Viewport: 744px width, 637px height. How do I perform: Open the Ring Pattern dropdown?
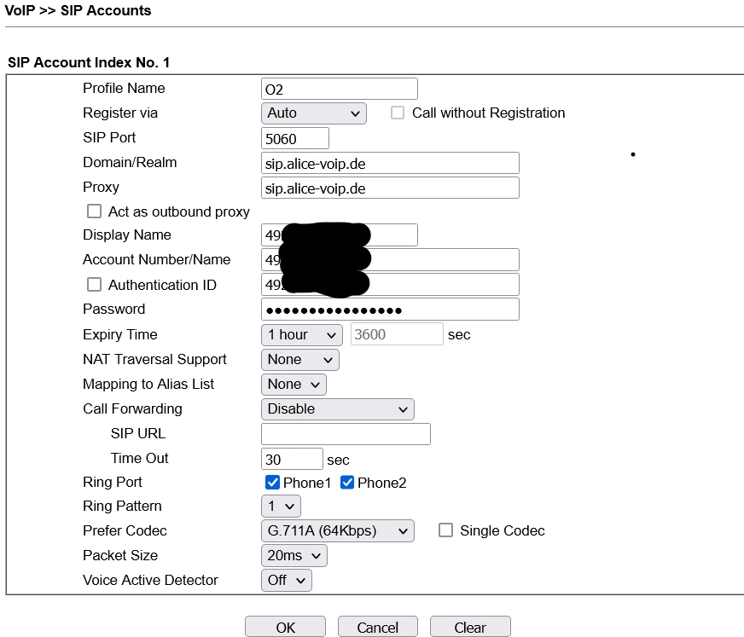click(x=281, y=506)
